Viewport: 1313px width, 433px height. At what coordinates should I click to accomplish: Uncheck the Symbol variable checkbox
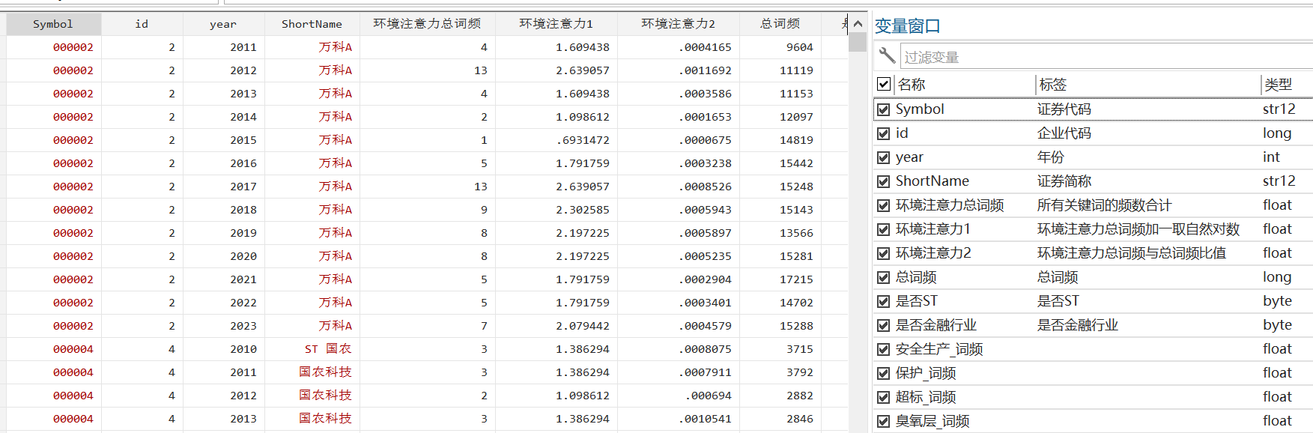884,109
